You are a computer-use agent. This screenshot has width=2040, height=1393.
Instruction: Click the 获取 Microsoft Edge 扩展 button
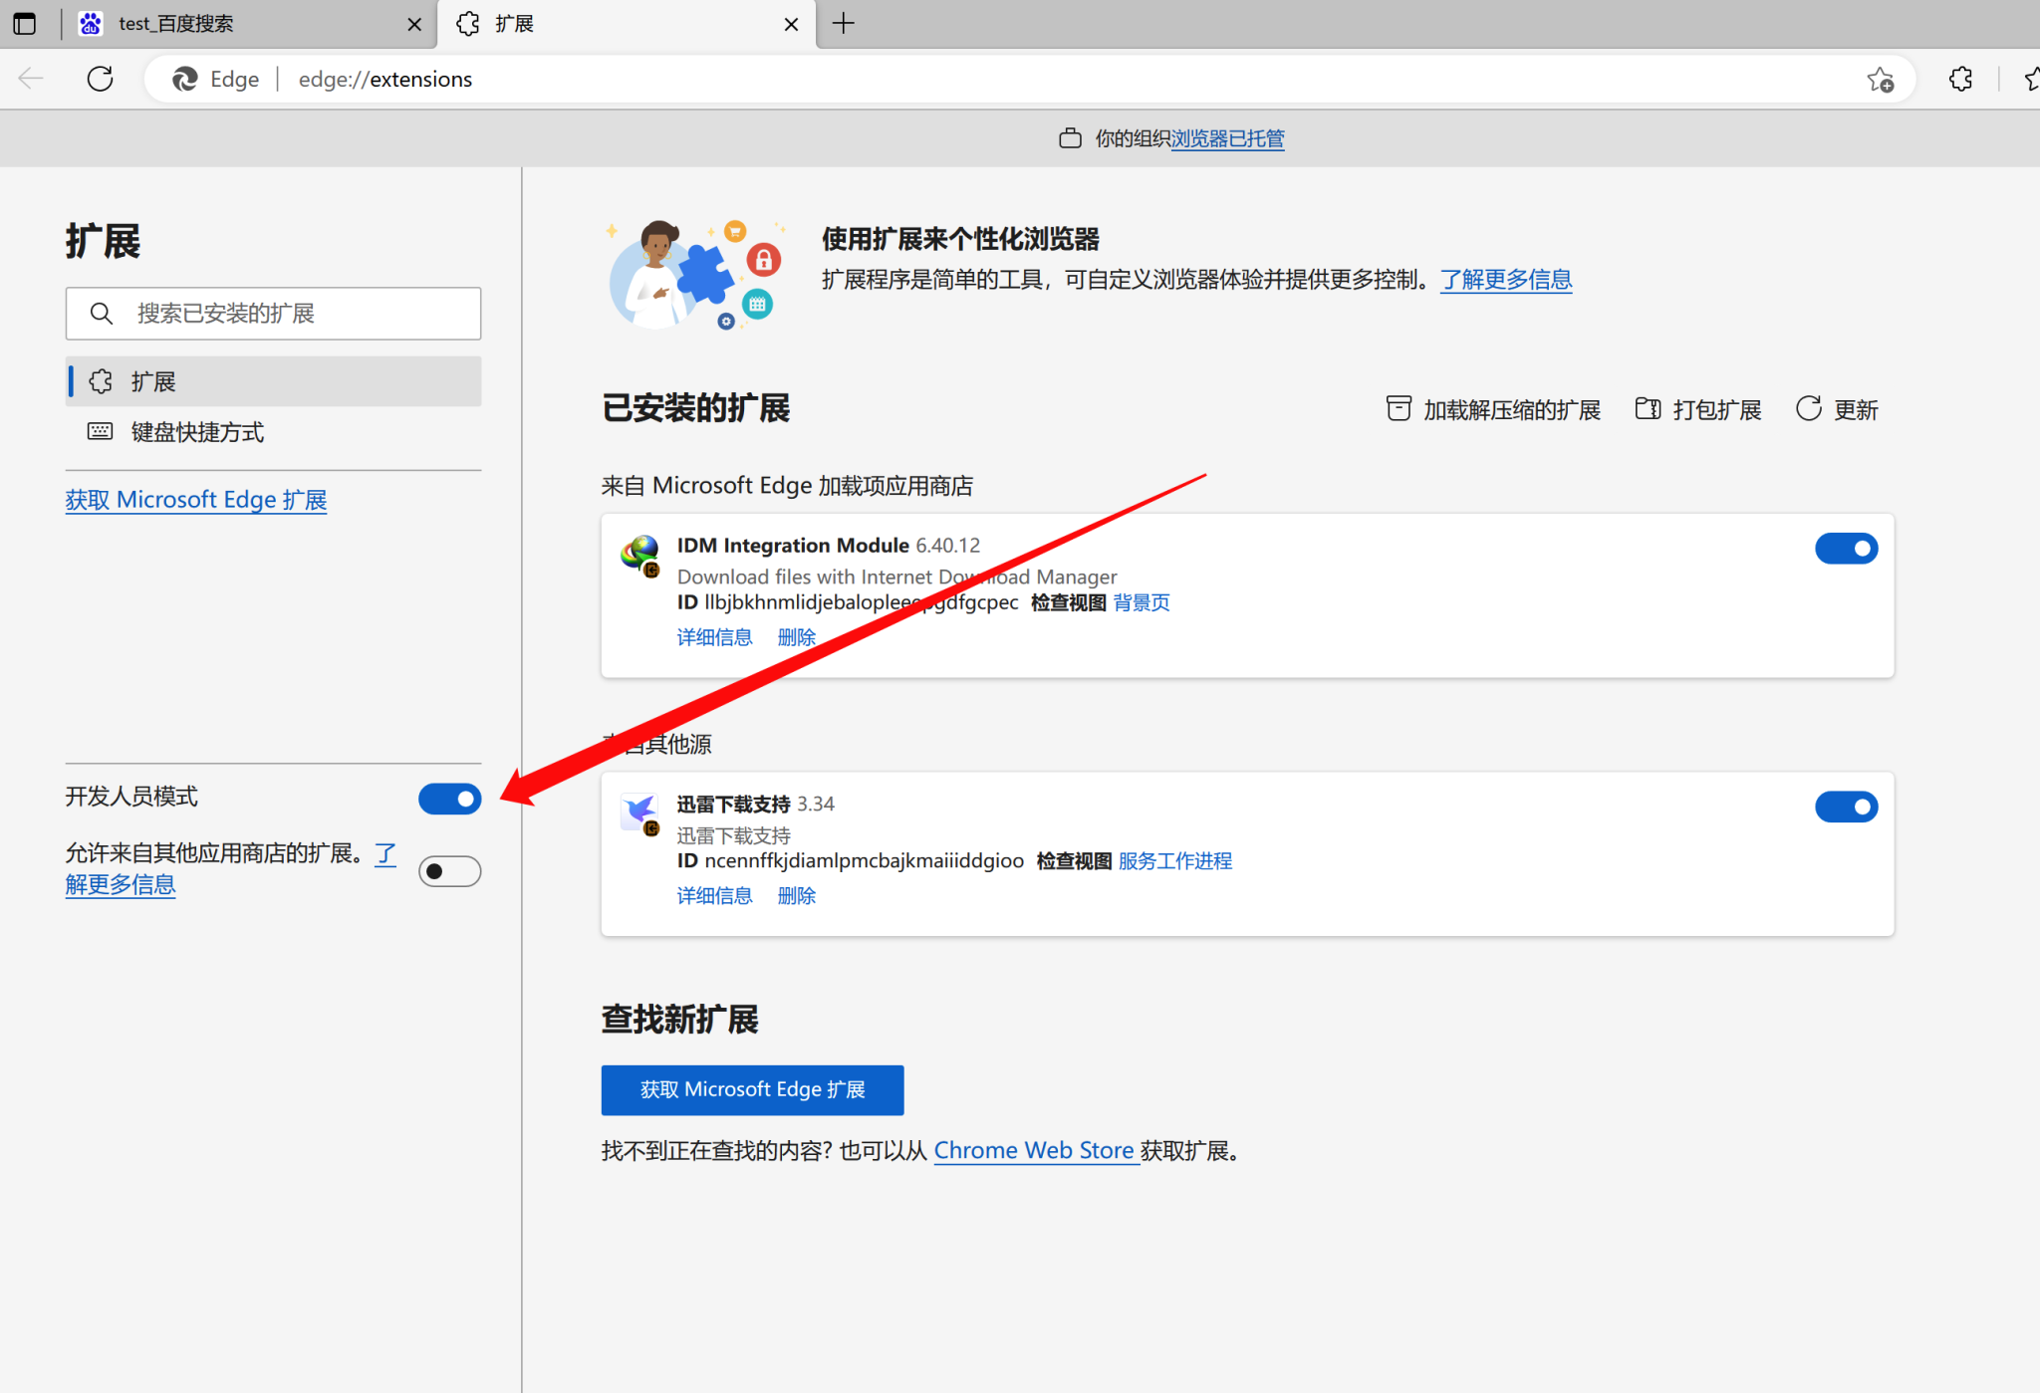click(752, 1089)
